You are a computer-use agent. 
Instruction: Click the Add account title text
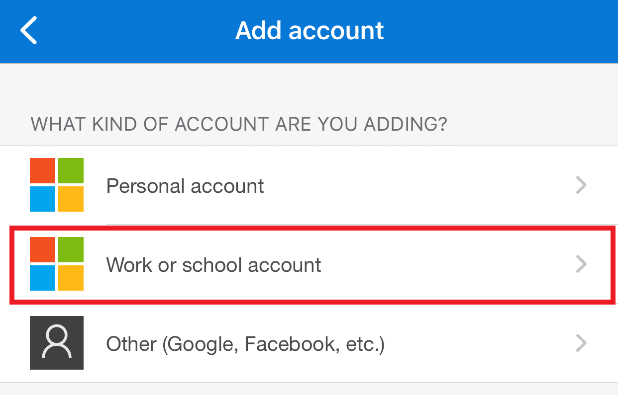pyautogui.click(x=309, y=31)
